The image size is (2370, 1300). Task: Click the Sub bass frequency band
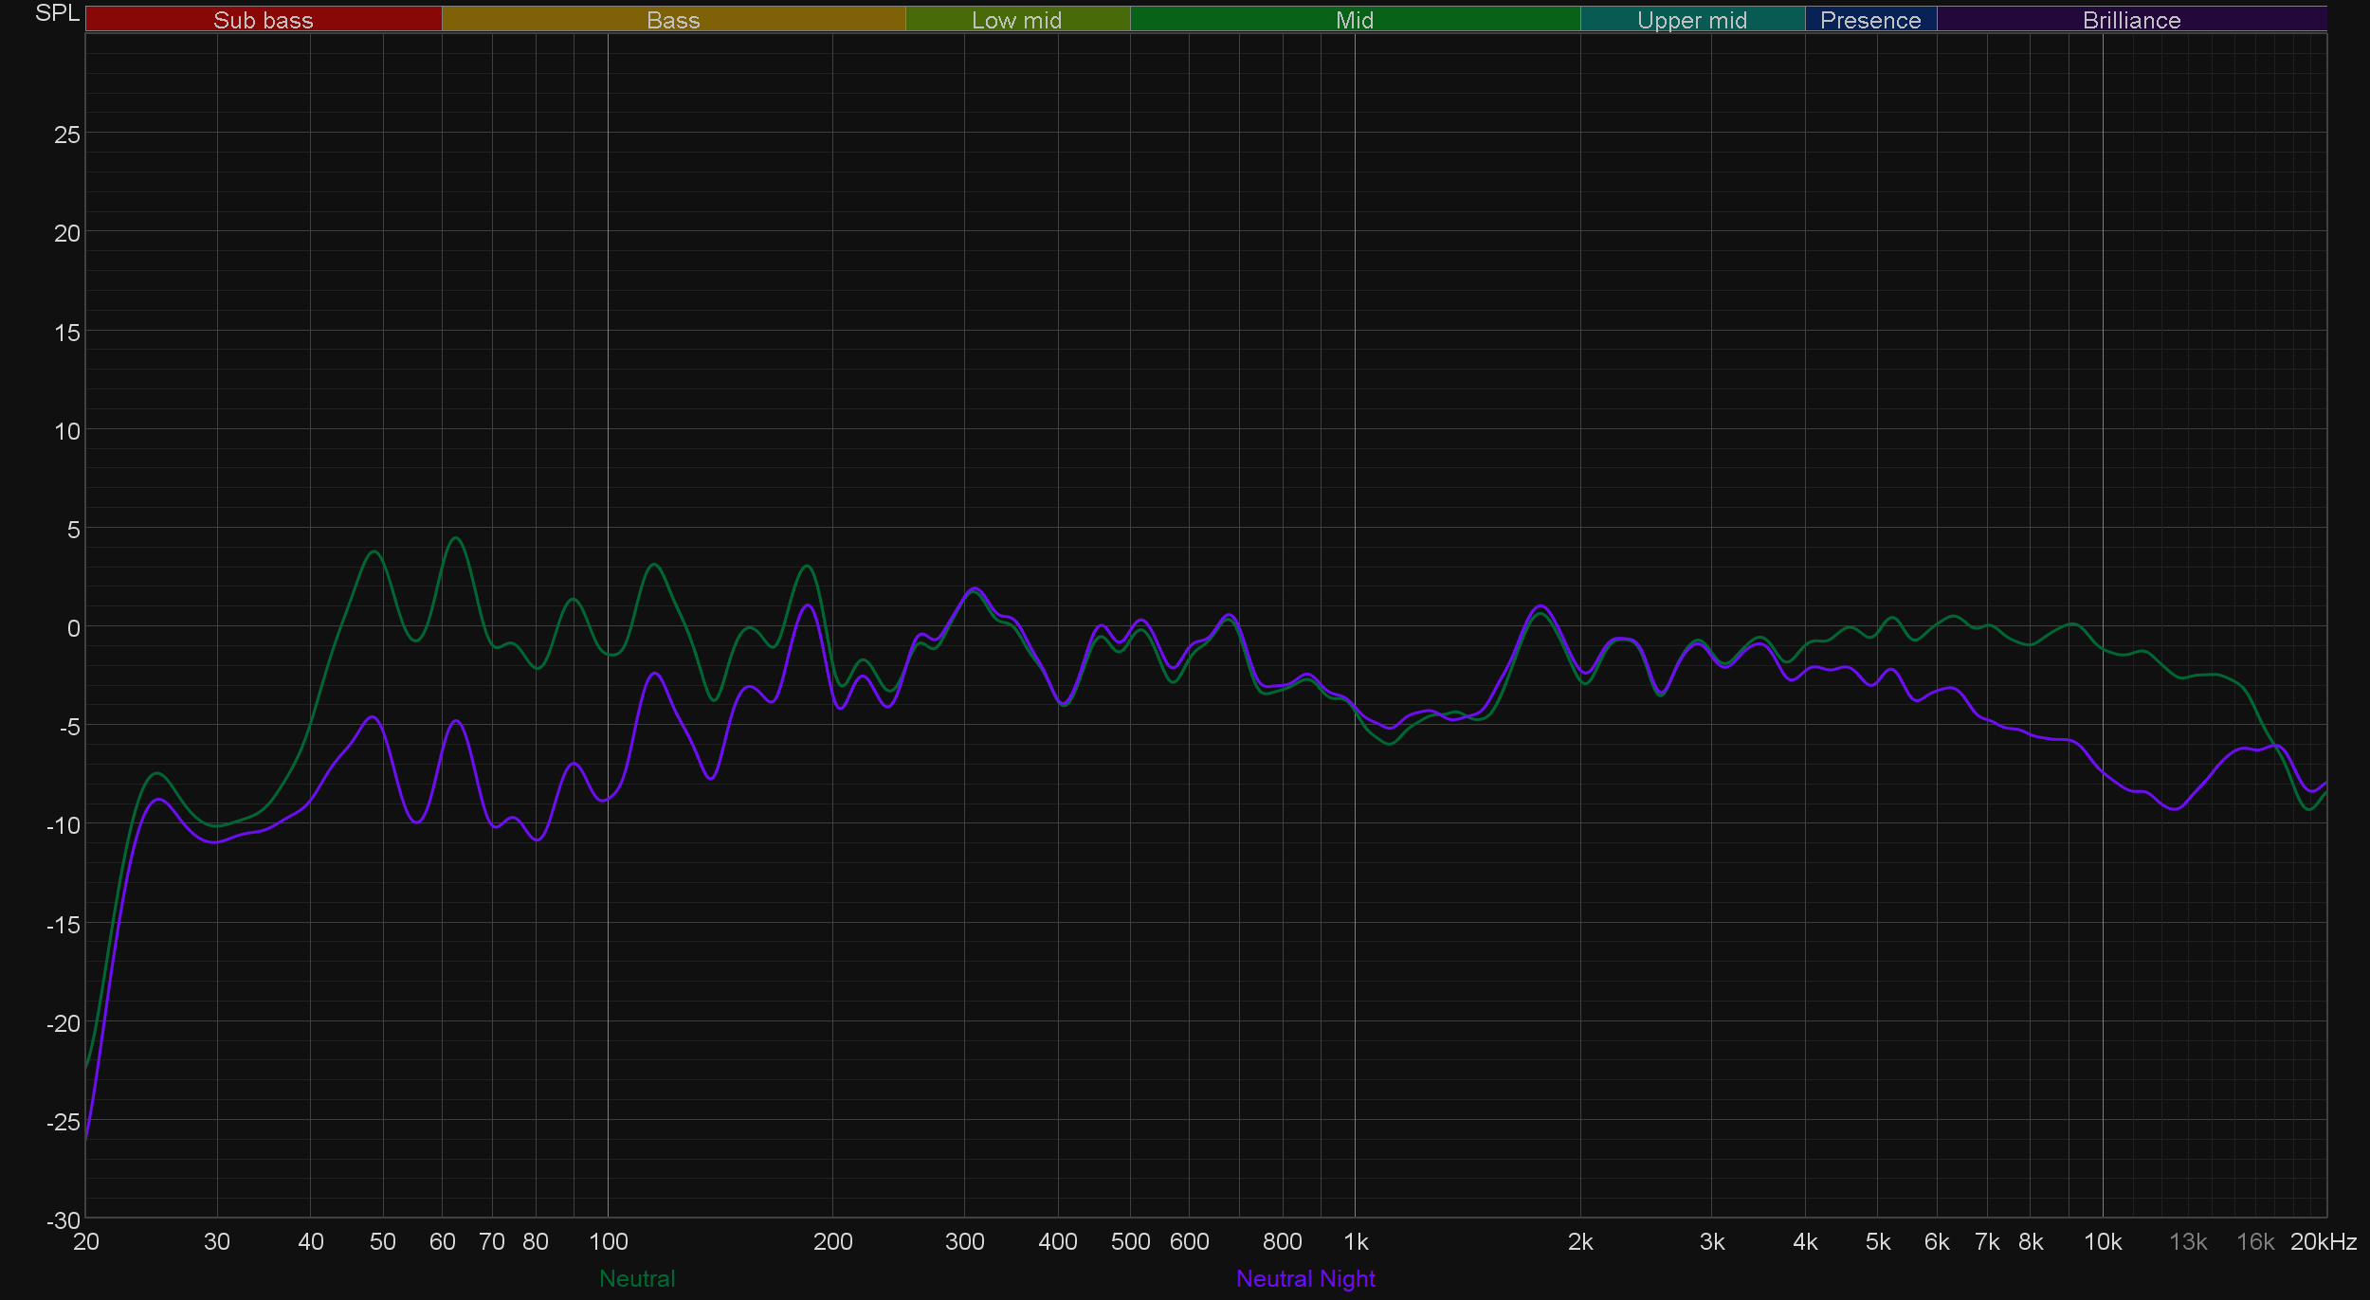(x=263, y=20)
